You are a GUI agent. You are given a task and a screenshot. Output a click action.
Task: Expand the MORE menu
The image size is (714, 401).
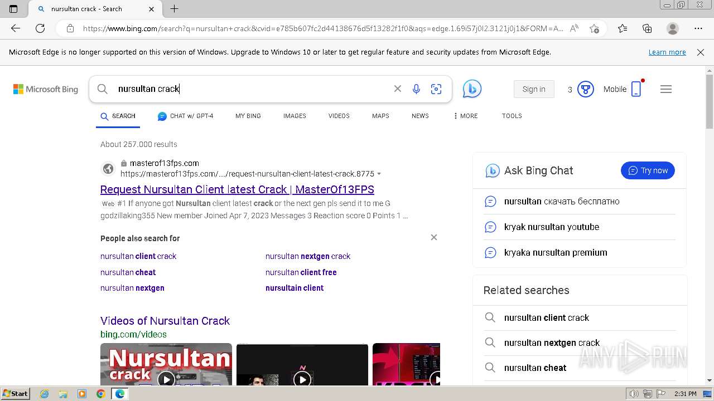[x=465, y=116]
